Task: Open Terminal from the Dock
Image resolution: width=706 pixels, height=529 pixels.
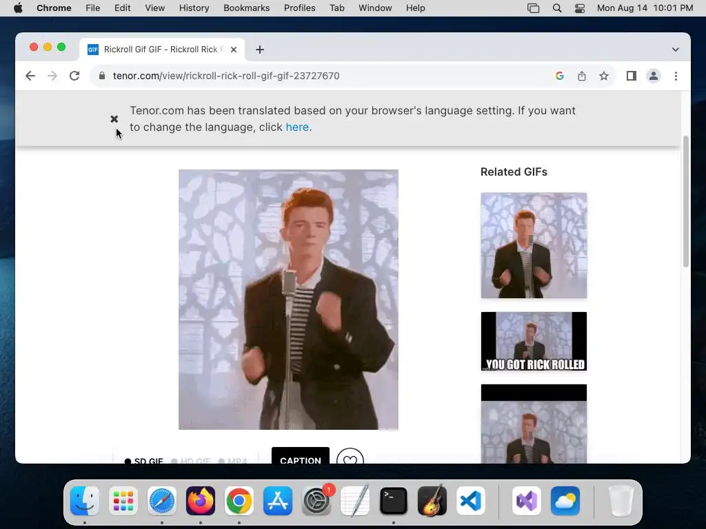Action: point(394,501)
